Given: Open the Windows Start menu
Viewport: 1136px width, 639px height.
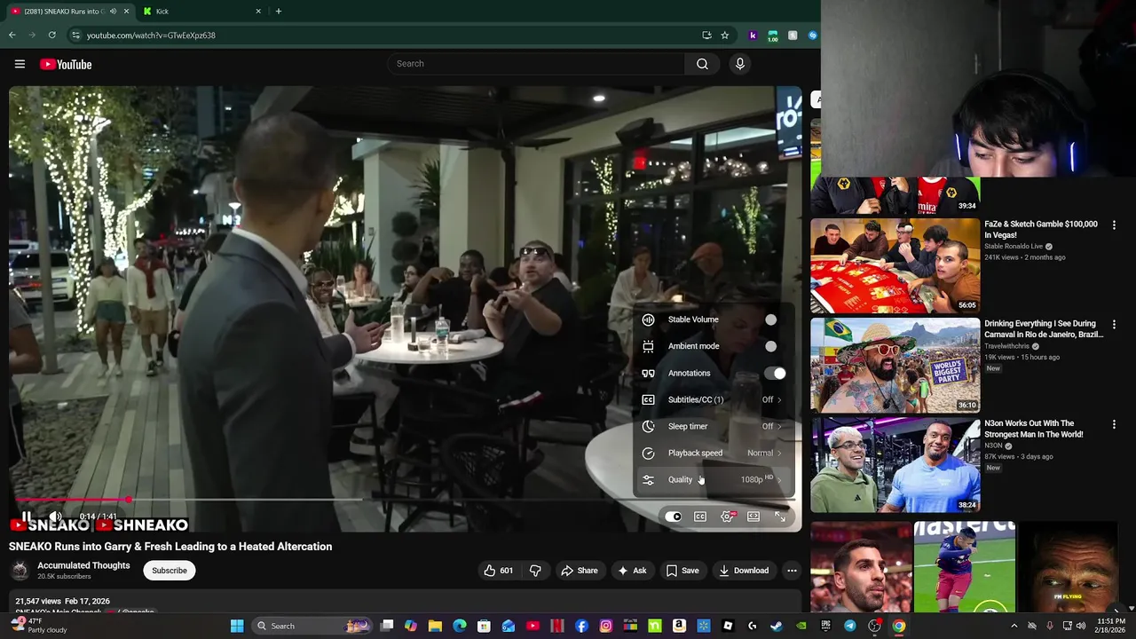Looking at the screenshot, I should pyautogui.click(x=237, y=626).
